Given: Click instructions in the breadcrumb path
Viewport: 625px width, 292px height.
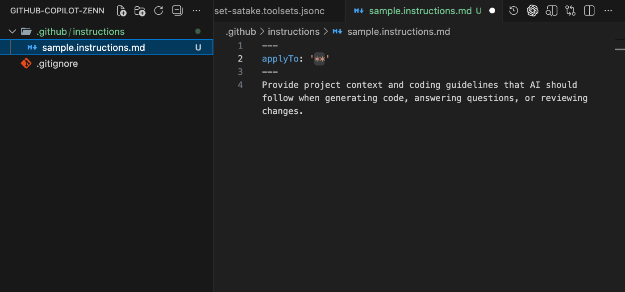Looking at the screenshot, I should (x=293, y=32).
